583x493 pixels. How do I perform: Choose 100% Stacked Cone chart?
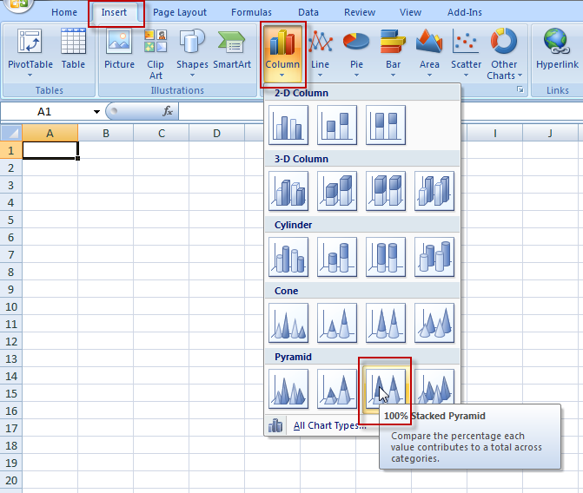point(386,323)
